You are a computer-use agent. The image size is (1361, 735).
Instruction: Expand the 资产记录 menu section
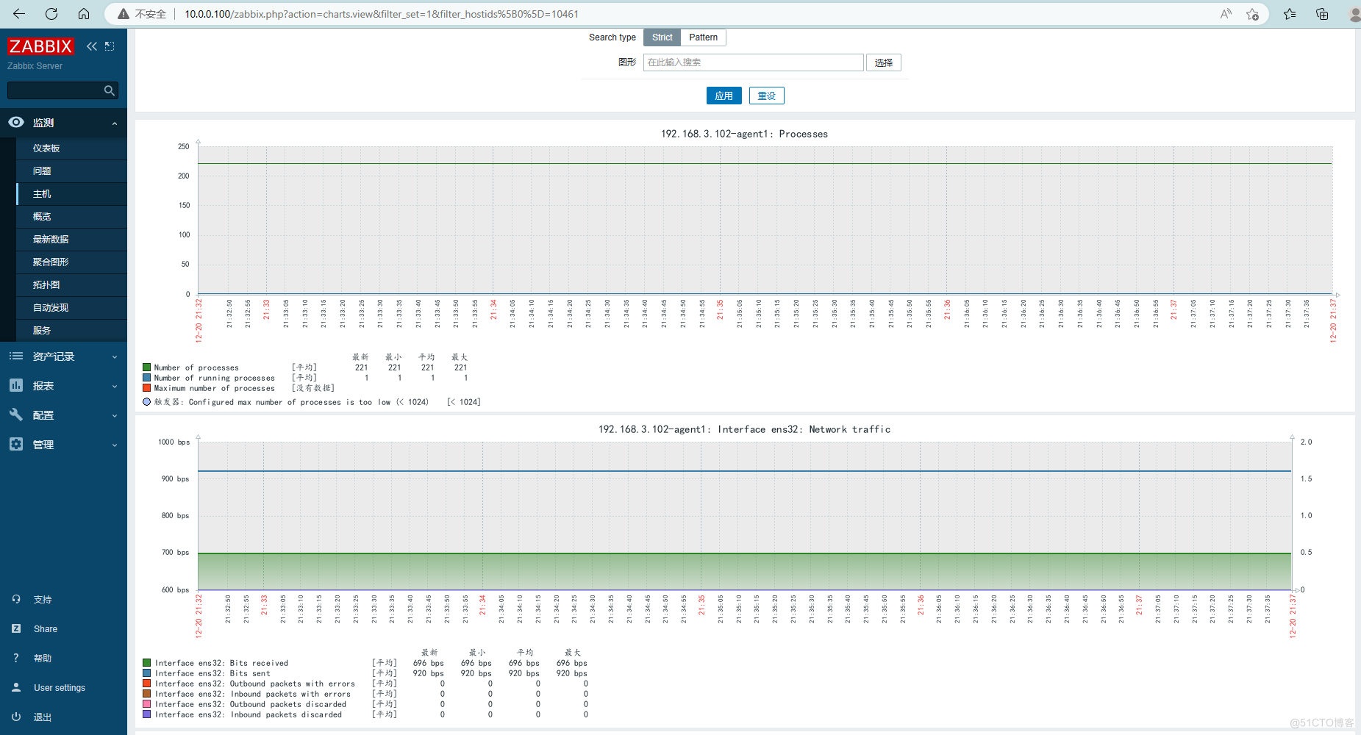[115, 357]
